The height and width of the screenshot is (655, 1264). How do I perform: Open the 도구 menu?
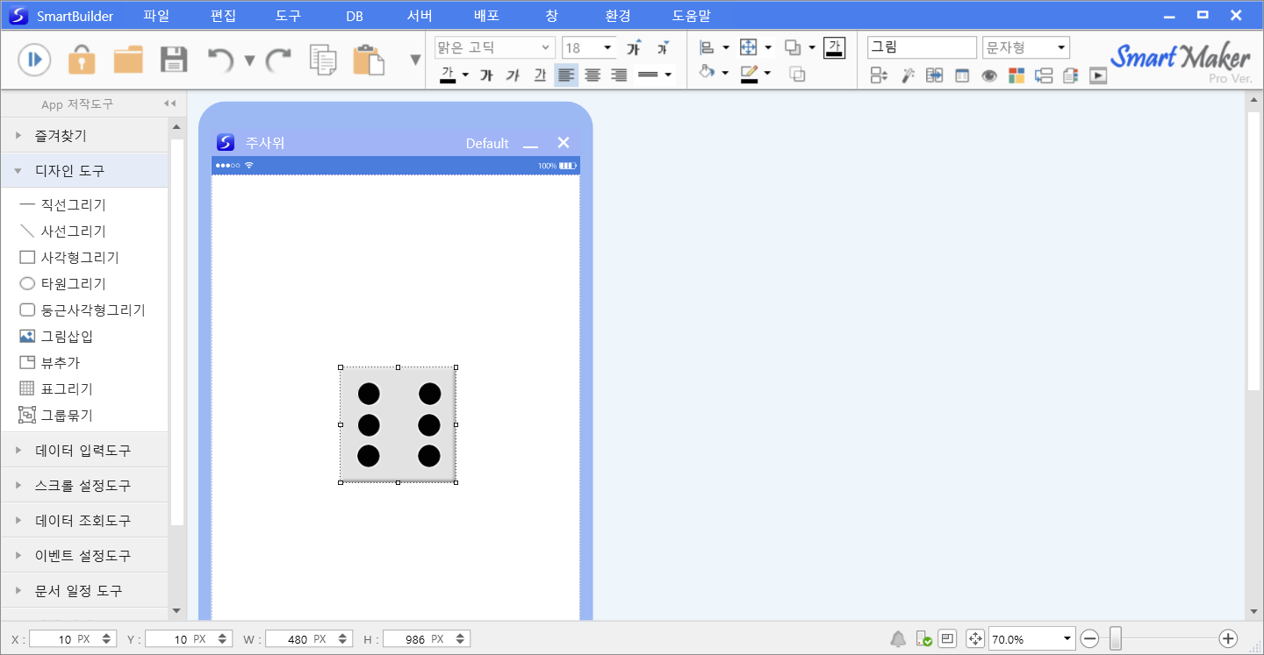pos(288,16)
